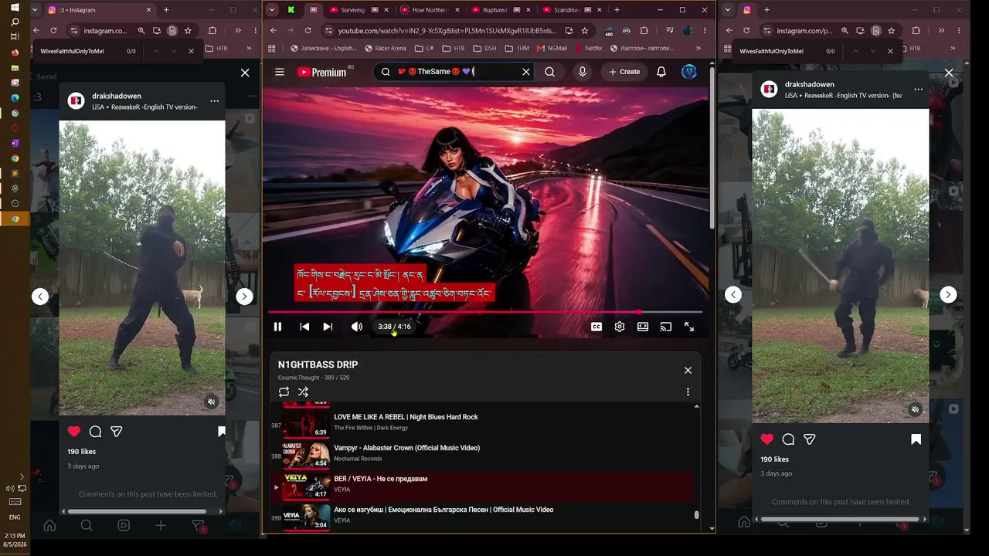Screen dimensions: 989x556
Task: Open tab search dropdown in YouTube window
Action: [x=271, y=10]
